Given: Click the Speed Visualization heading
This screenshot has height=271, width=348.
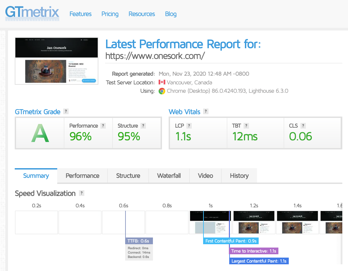Looking at the screenshot, I should point(45,194).
